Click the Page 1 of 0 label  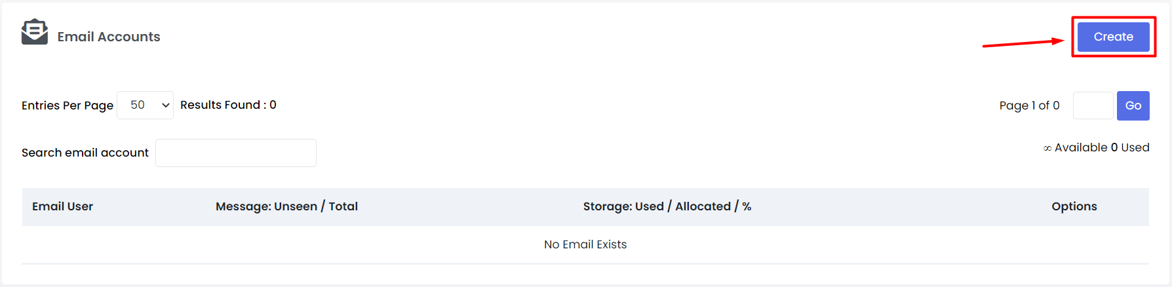click(1029, 105)
